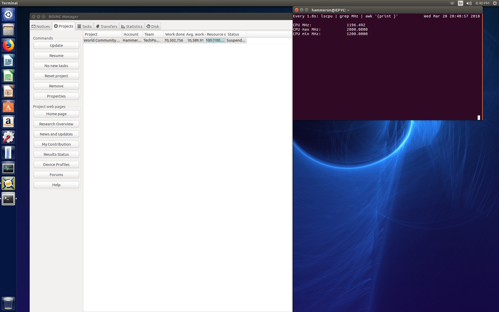
Task: Open Firefox browser from the dock
Action: pyautogui.click(x=8, y=46)
